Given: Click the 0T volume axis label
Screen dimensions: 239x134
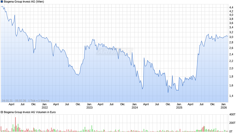Looking at the screenshot, I should (231, 131).
